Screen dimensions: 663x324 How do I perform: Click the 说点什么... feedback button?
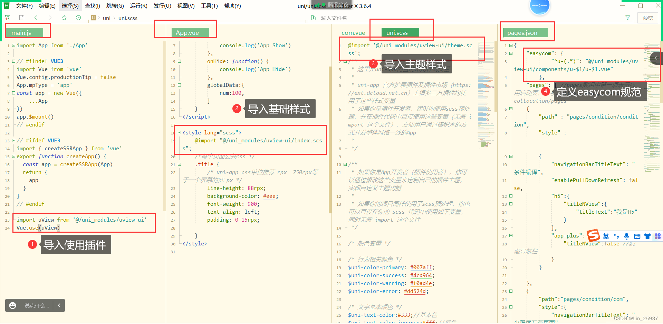[x=37, y=305]
